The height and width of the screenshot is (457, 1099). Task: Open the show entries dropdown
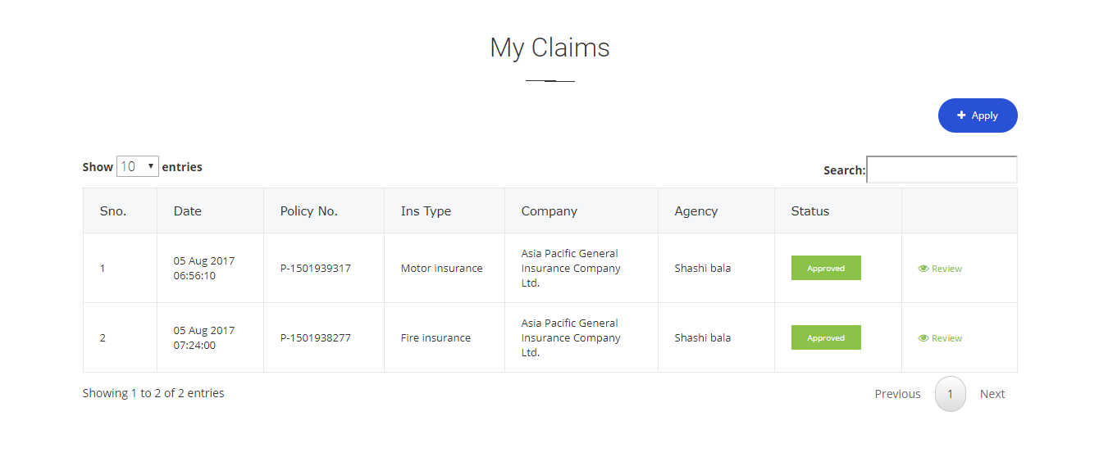click(x=138, y=166)
